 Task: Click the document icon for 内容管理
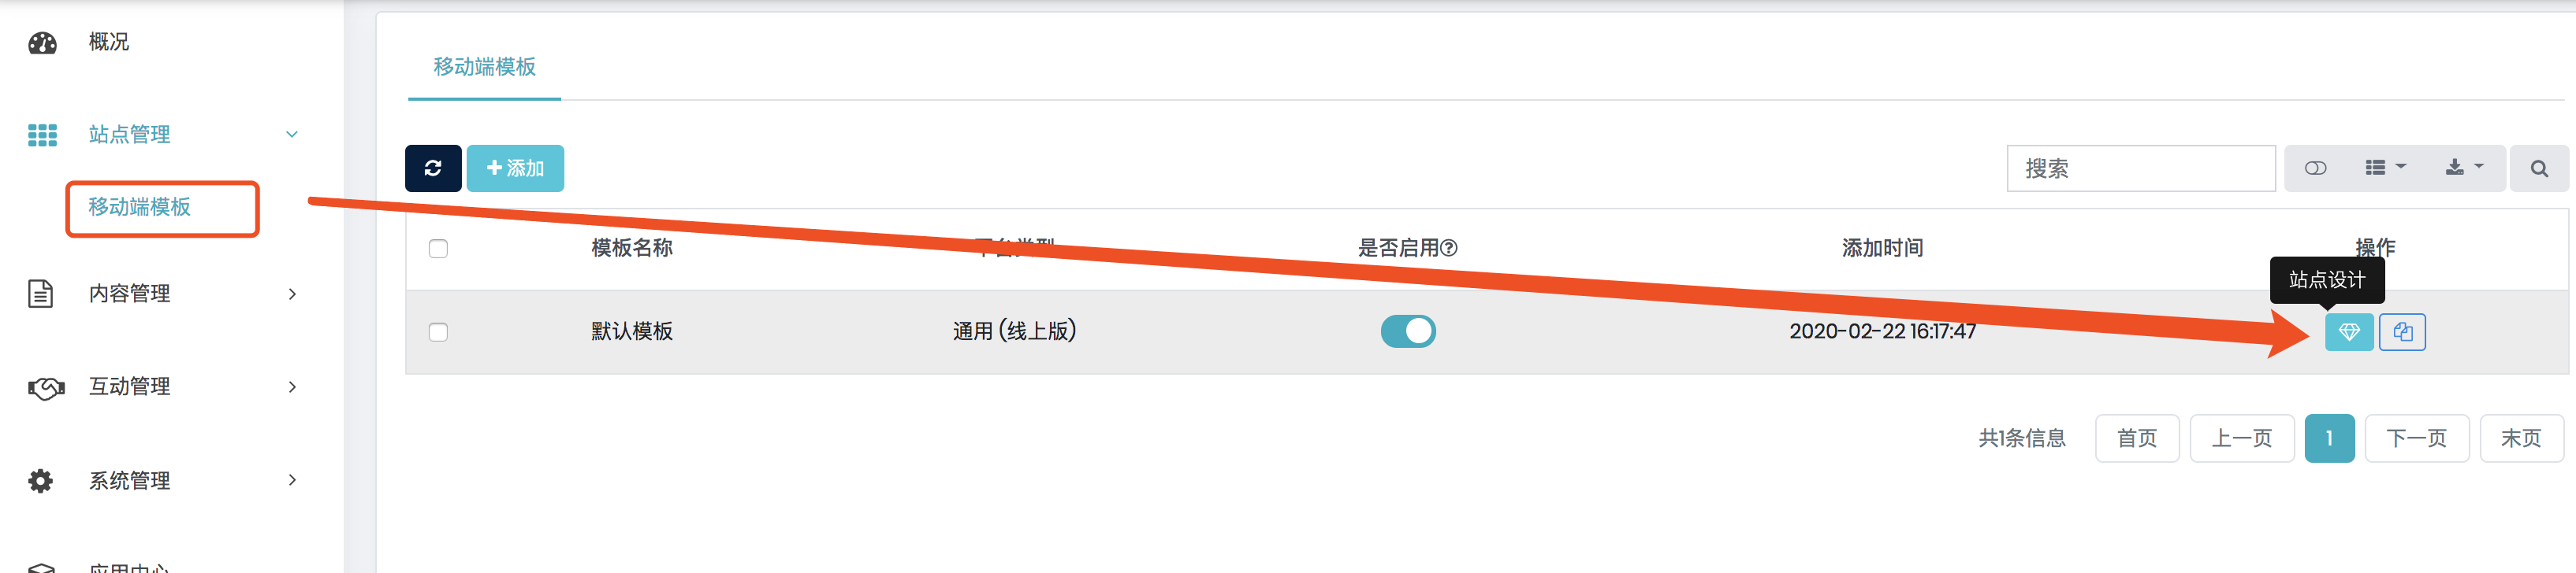point(40,294)
